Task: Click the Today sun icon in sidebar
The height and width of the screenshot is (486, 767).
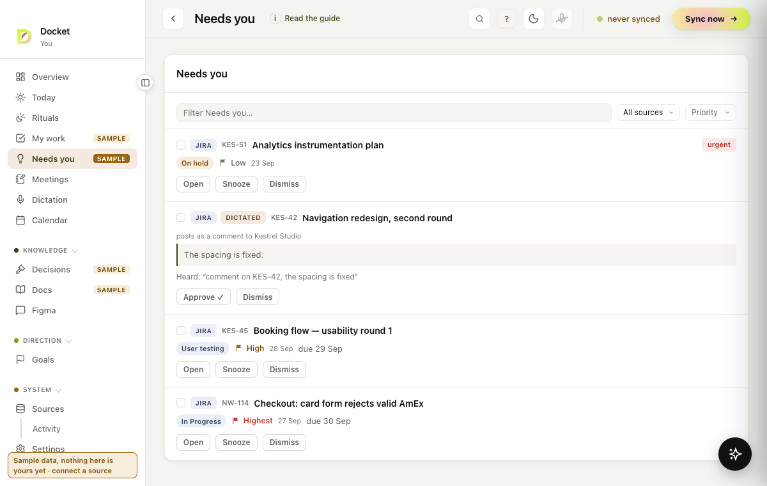Action: point(20,97)
